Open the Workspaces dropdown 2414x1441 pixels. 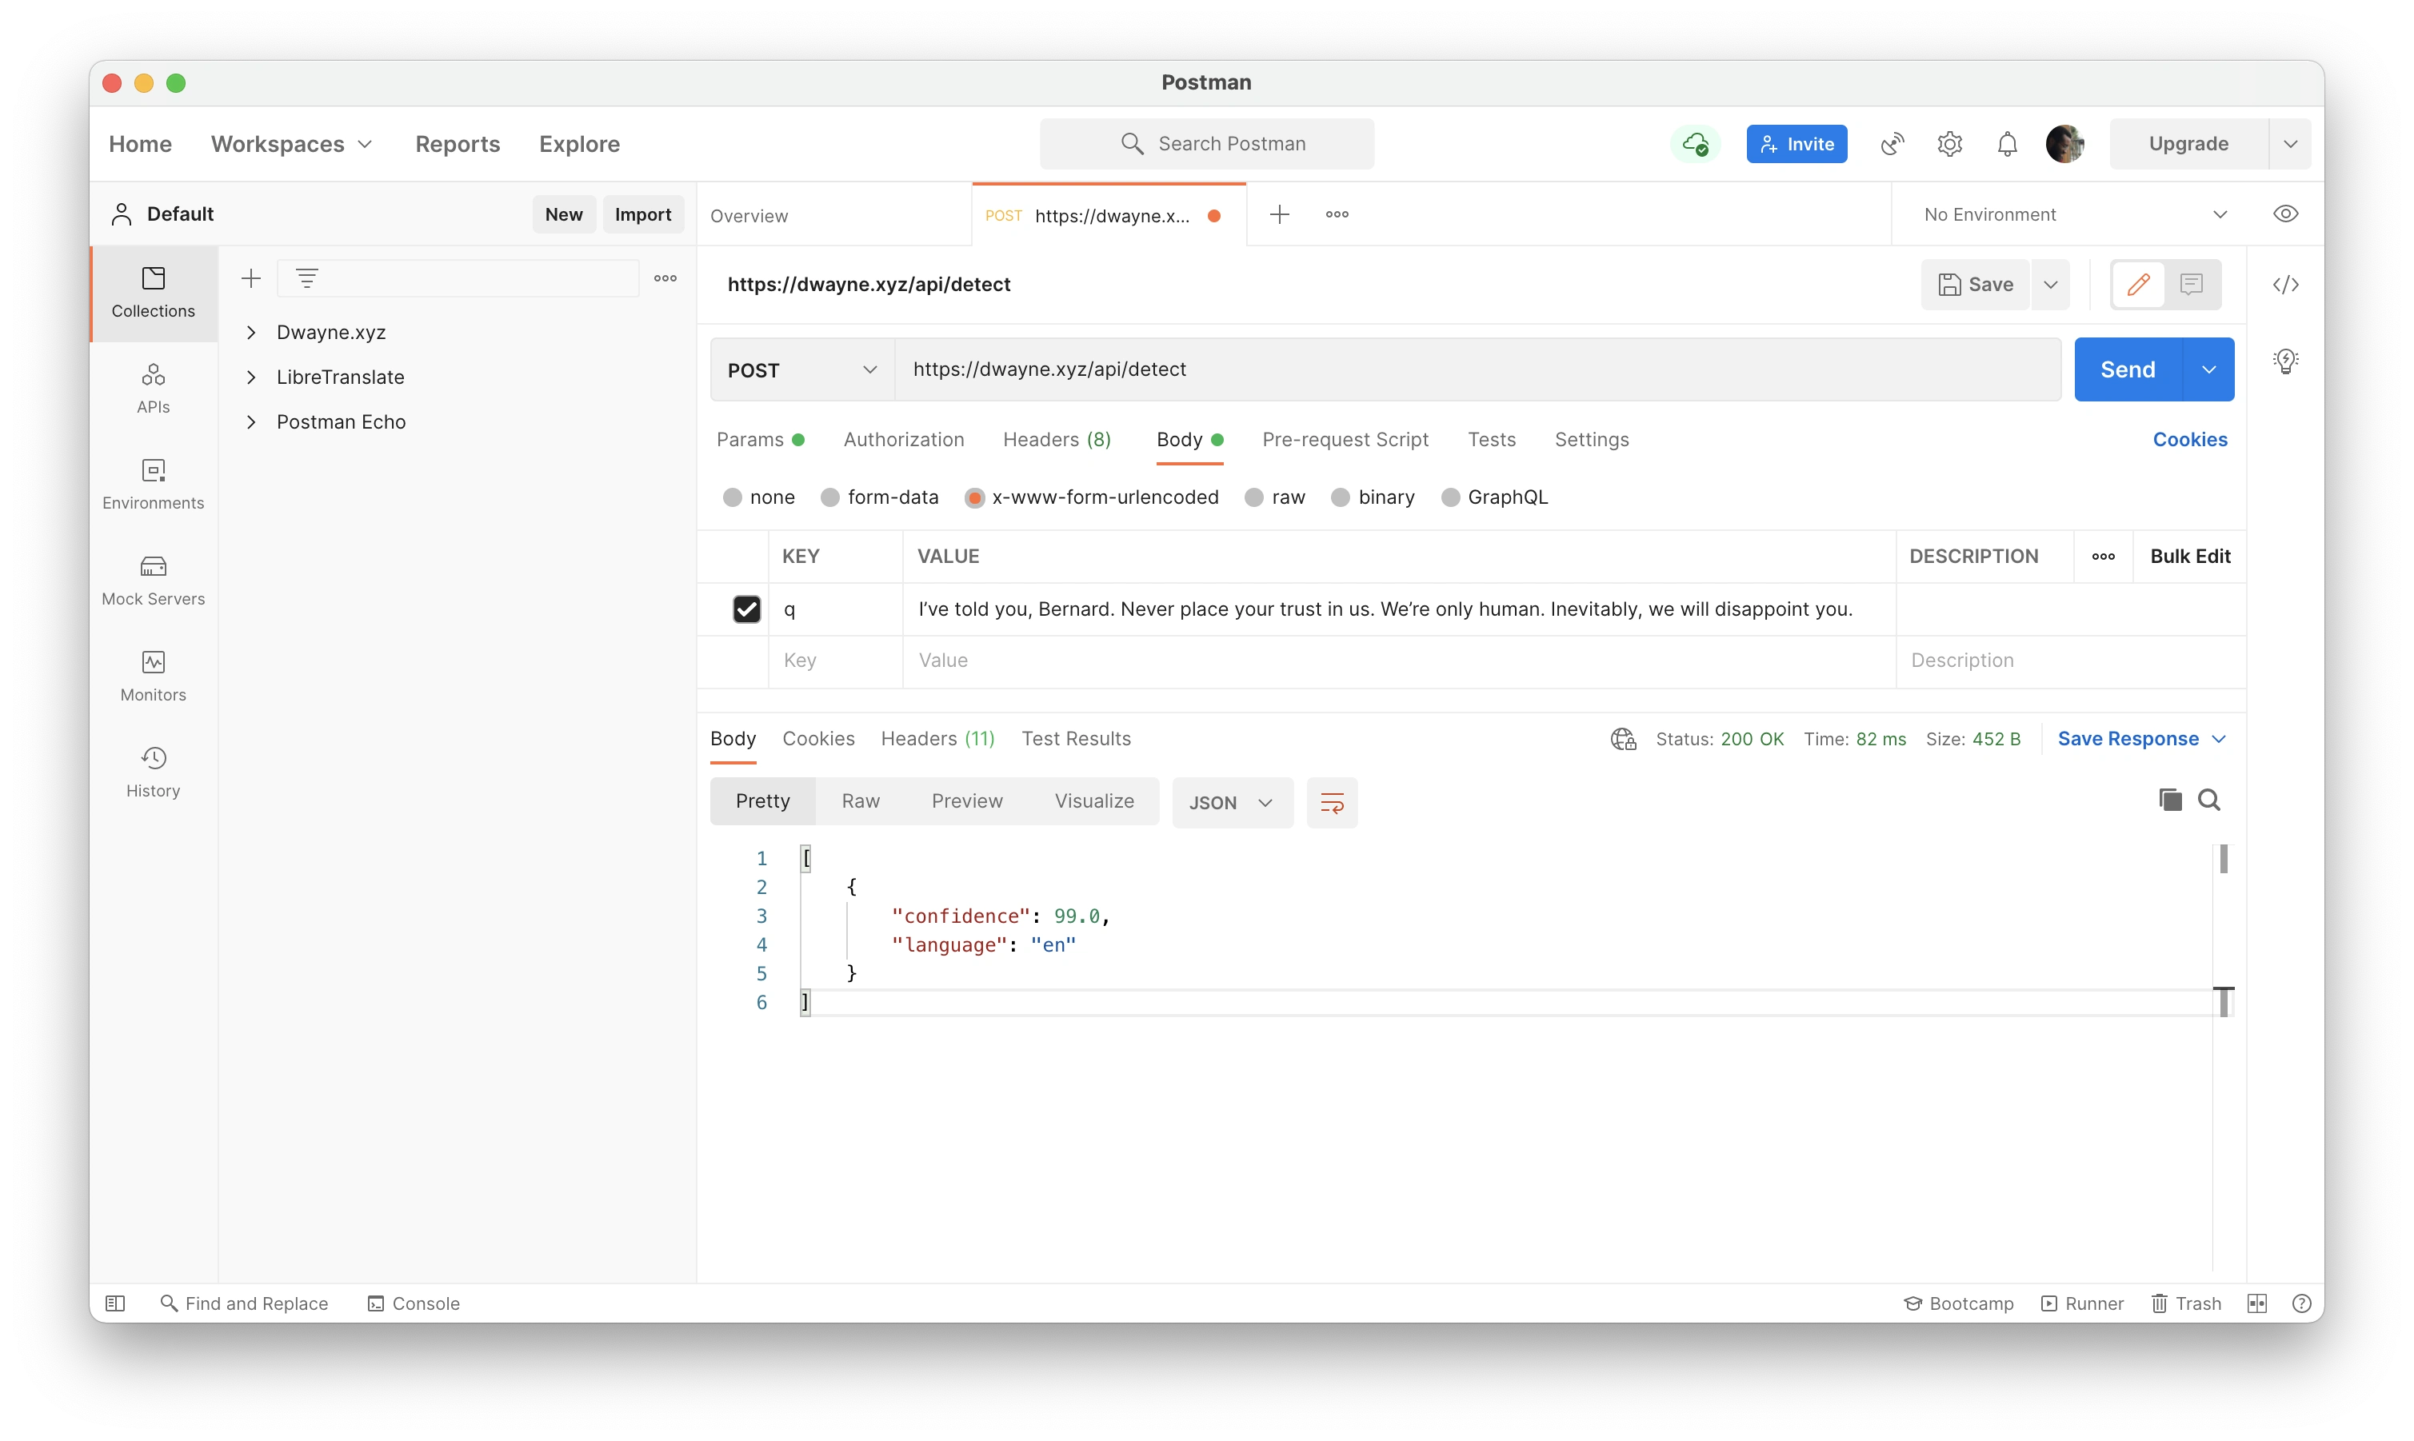(x=291, y=144)
